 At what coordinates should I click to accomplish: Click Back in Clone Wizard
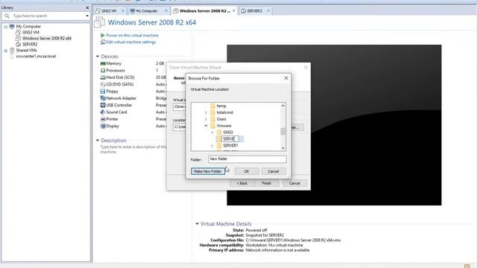(x=241, y=183)
